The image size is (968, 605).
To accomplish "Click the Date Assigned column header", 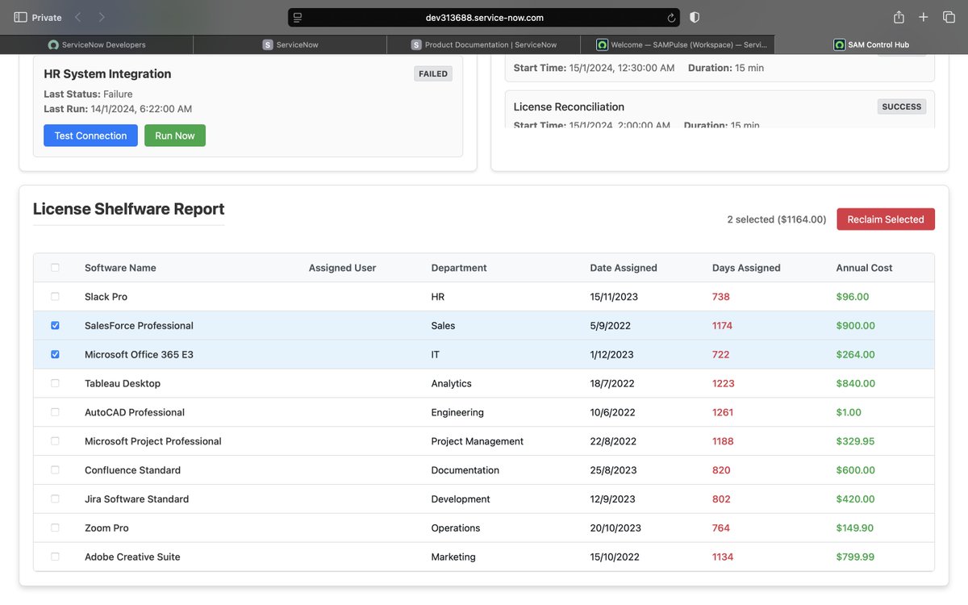I will click(624, 268).
